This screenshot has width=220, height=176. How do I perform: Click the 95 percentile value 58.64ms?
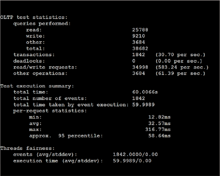point(159,136)
